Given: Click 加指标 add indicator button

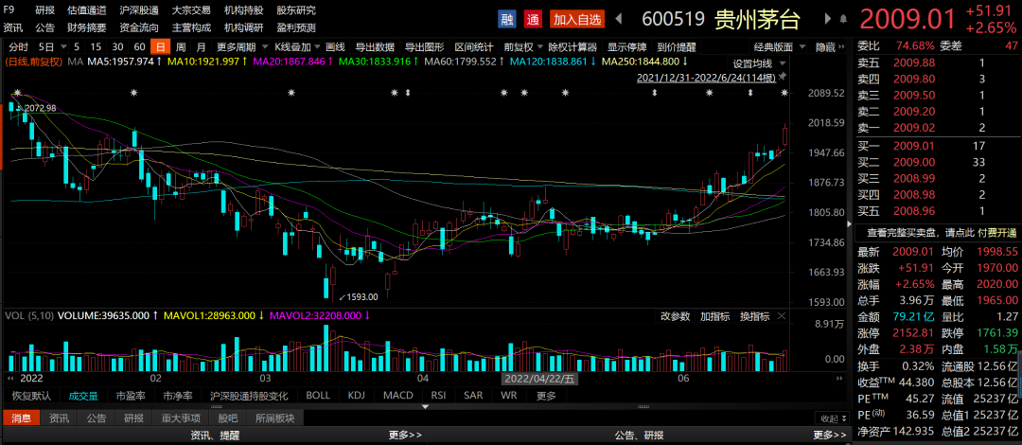Looking at the screenshot, I should pyautogui.click(x=715, y=316).
